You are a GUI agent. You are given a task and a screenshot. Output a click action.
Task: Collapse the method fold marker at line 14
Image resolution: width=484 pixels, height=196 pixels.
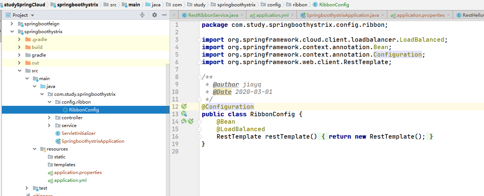coord(199,122)
